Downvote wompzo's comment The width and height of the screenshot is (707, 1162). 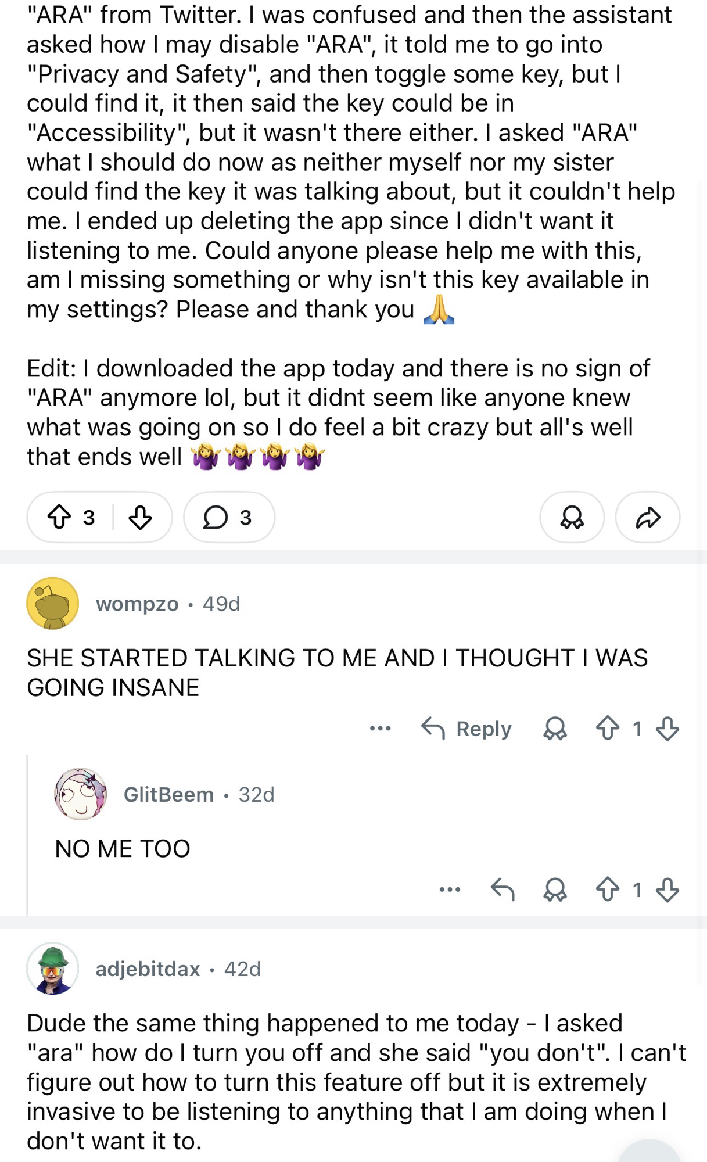click(x=667, y=728)
